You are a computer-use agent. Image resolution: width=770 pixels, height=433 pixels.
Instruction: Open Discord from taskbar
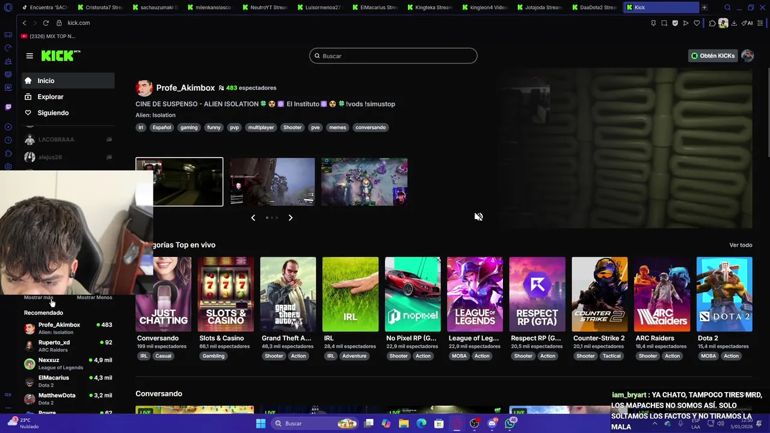pos(492,423)
